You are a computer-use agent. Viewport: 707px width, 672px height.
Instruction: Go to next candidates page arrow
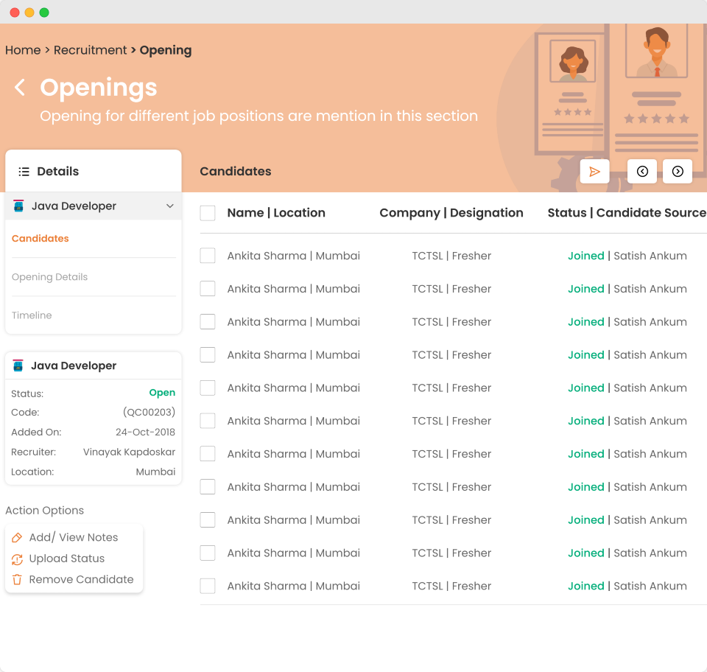click(x=677, y=171)
